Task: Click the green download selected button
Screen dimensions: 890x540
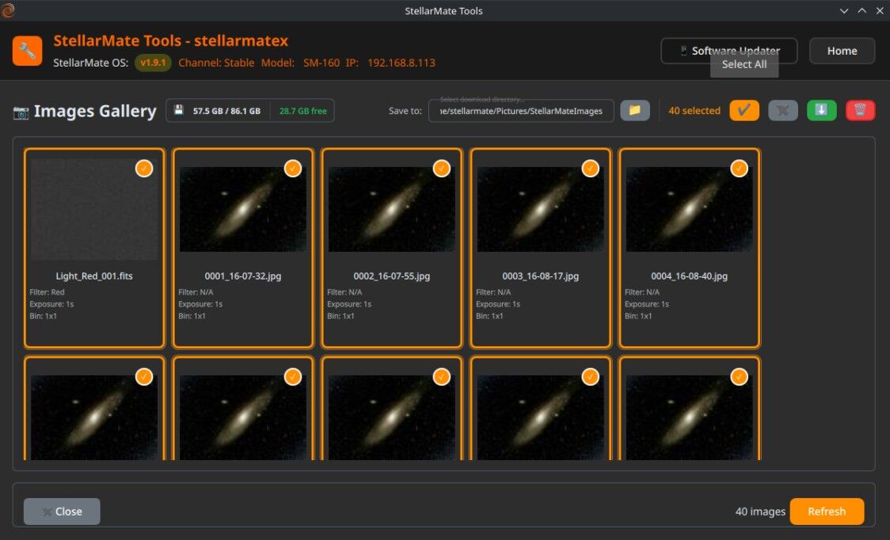Action: pyautogui.click(x=821, y=110)
